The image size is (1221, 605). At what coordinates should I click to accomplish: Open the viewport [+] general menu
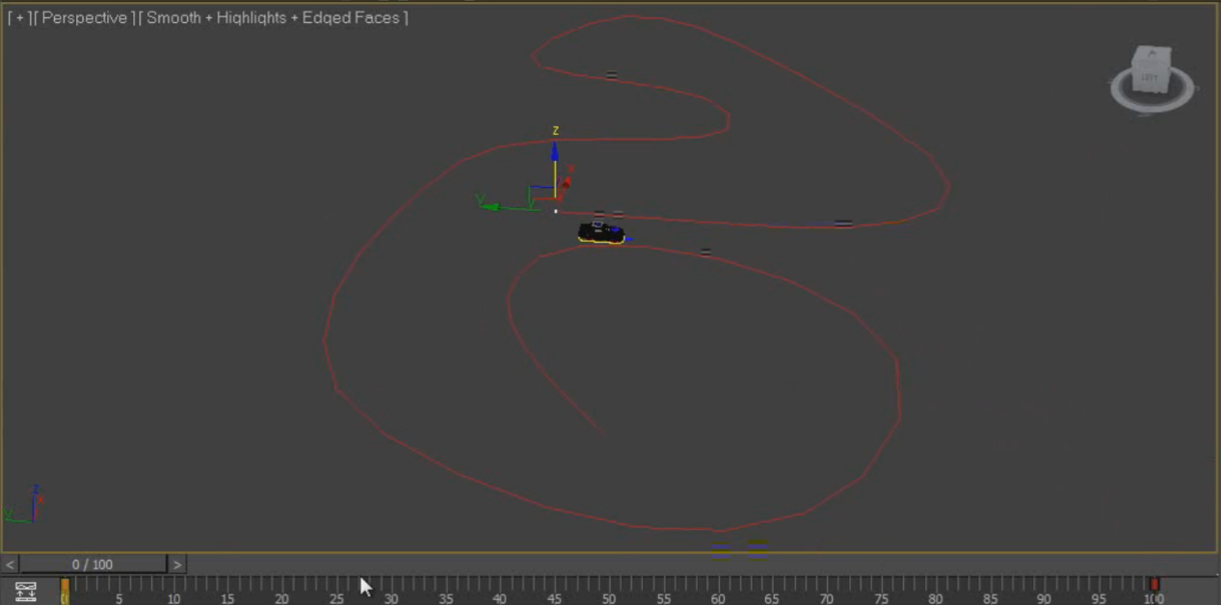tap(18, 18)
